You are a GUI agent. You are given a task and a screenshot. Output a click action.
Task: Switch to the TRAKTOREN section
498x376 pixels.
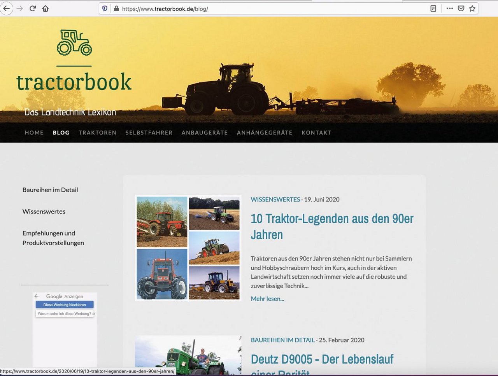[x=97, y=133]
